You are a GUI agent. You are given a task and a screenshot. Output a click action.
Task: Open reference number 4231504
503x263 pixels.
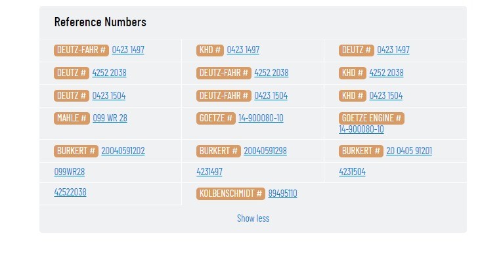click(352, 172)
